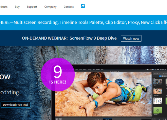Screen dimensions: 167x120
Task: Click the Multiscreen Recording announcement banner
Action: pyautogui.click(x=83, y=22)
